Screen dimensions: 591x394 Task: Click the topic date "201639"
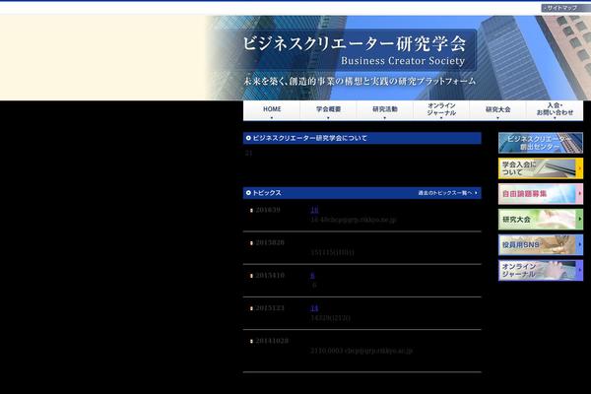point(268,210)
